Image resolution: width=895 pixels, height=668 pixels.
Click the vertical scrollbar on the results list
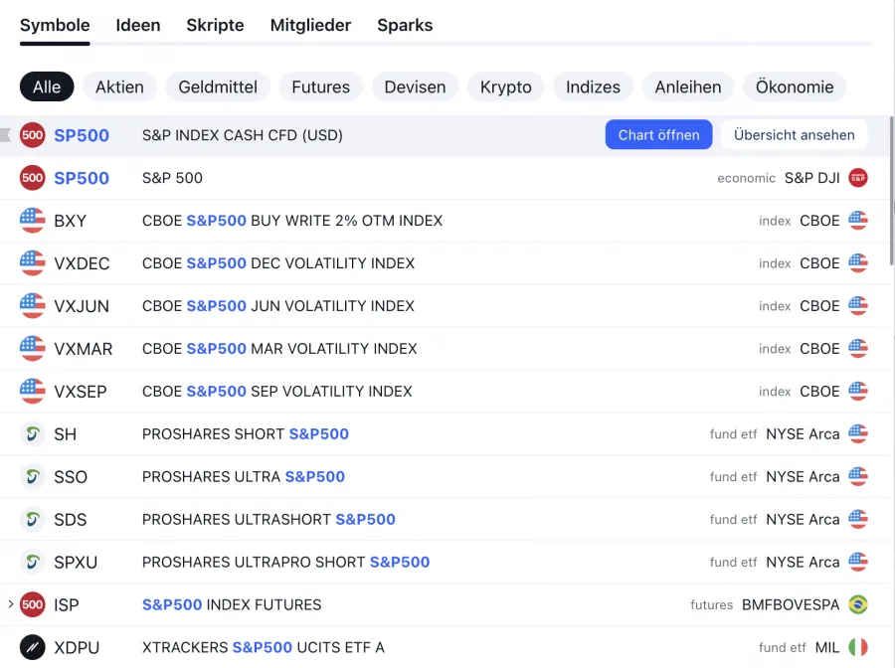(890, 189)
